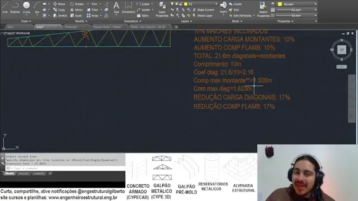Activate the Rotate command
The image size is (358, 201).
pos(77,4)
